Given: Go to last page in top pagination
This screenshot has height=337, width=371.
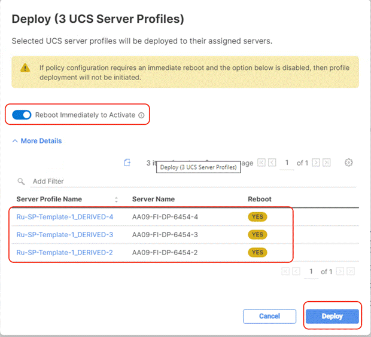Looking at the screenshot, I should [326, 163].
